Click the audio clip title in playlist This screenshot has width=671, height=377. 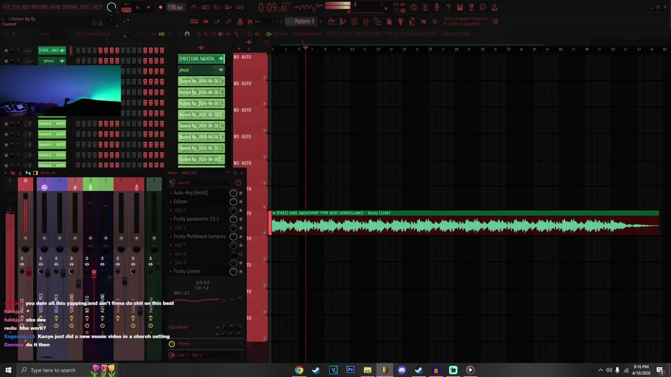pos(333,213)
